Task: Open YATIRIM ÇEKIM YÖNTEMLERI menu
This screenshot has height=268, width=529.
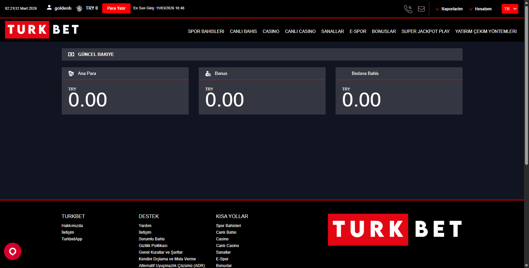Action: point(486,31)
